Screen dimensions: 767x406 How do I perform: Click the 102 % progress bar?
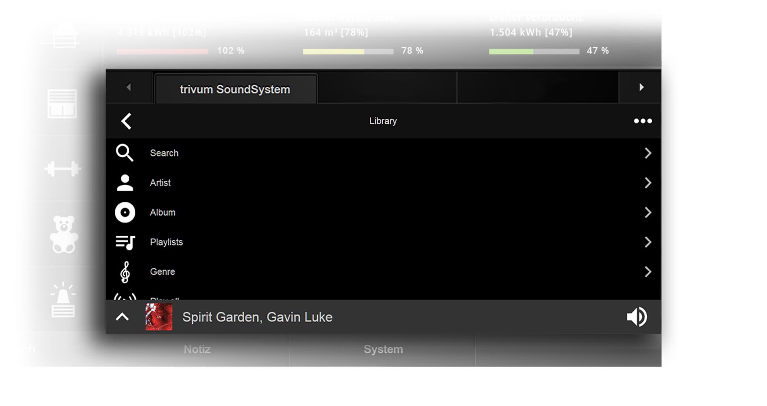[162, 51]
